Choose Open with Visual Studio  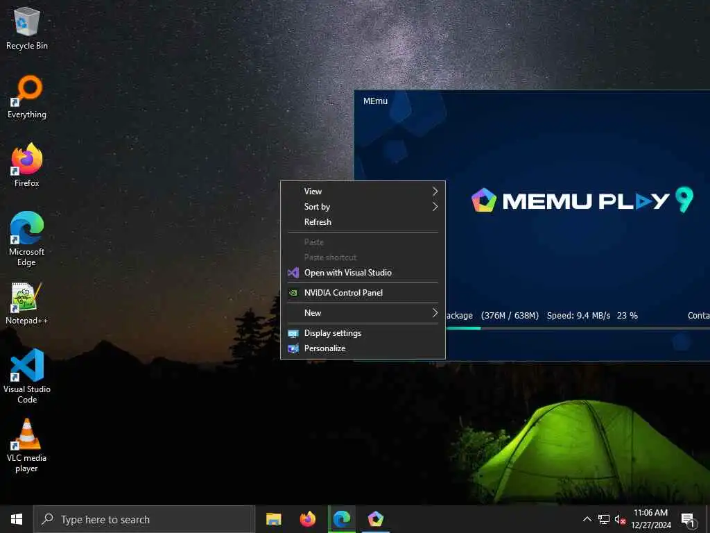(x=363, y=273)
